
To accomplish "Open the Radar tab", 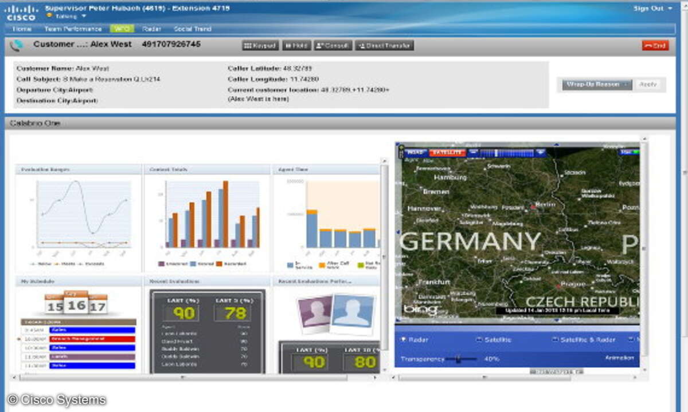I will 151,29.
